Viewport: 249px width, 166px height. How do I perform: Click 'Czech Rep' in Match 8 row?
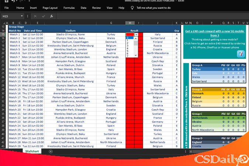(x=158, y=61)
